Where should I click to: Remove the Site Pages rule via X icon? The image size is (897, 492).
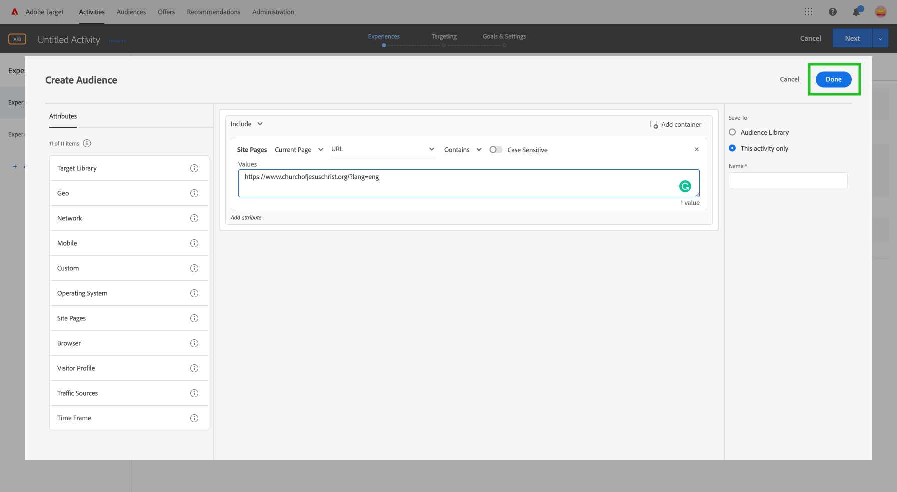pyautogui.click(x=696, y=149)
